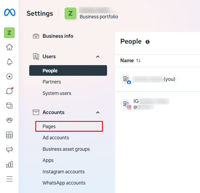This screenshot has height=193, width=200.
Task: Click the megaphone ads icon
Action: (9, 150)
